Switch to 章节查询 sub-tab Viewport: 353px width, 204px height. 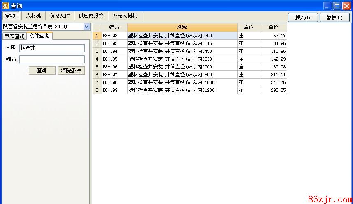[x=14, y=36]
